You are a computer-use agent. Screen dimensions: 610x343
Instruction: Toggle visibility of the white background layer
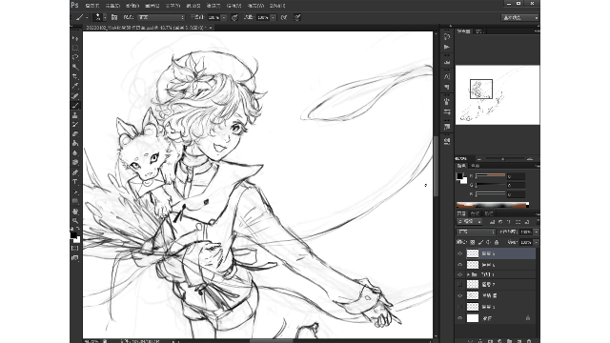(x=459, y=318)
